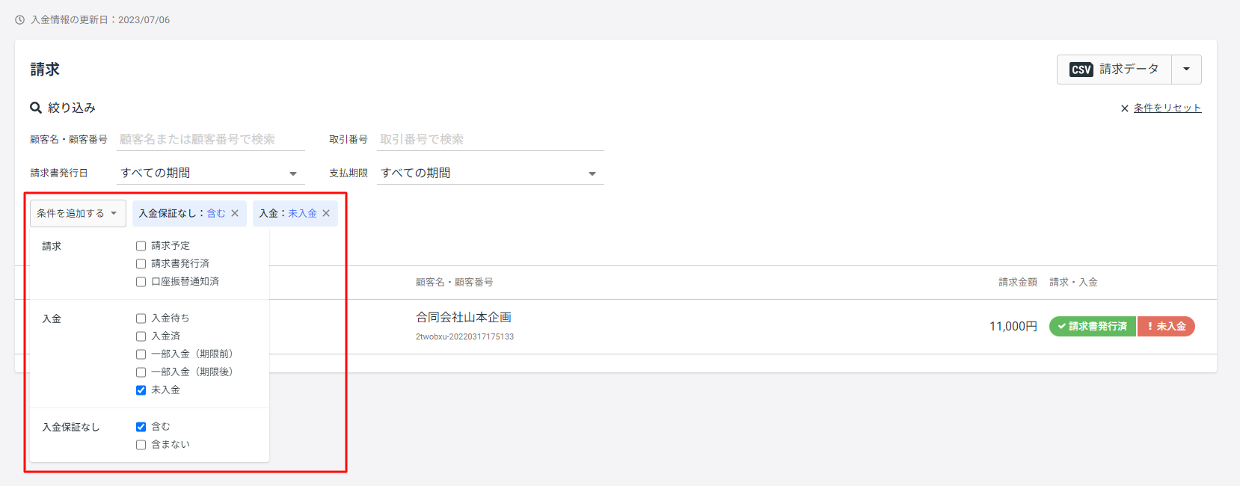Uncheck the 未入金 checkbox
Viewport: 1240px width, 486px height.
(141, 390)
